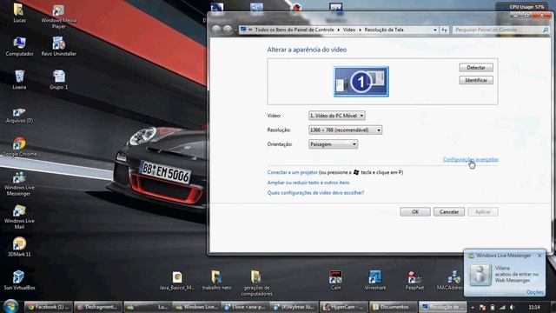The height and width of the screenshot is (313, 556).
Task: Expand the address bar history dropdown
Action: (x=435, y=30)
